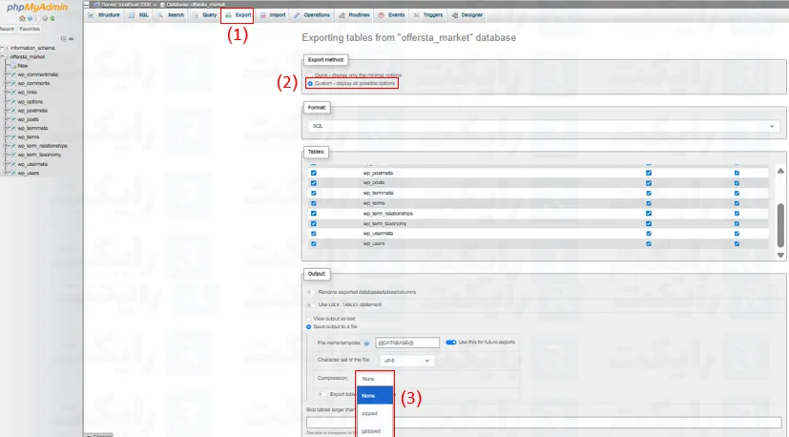The width and height of the screenshot is (789, 437).
Task: Click the phpMyAdmin home icon
Action: pos(21,19)
